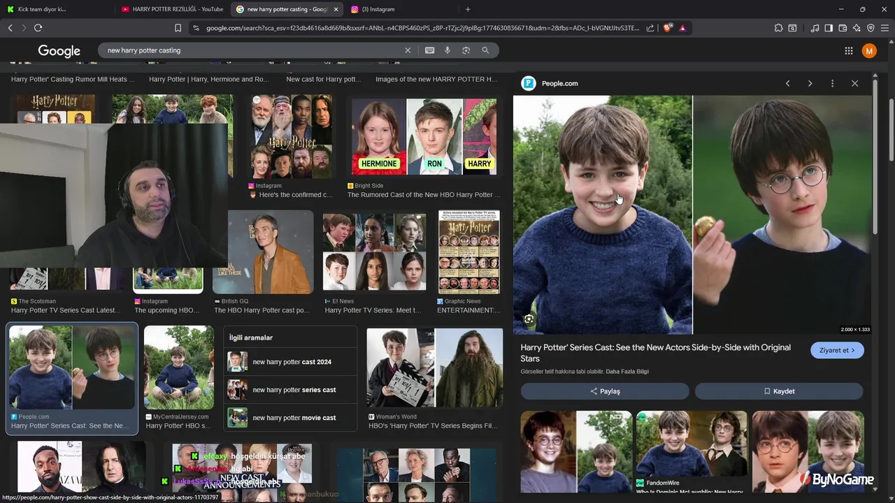Open the Brave Shields lion icon
The image size is (895, 503).
pos(668,28)
